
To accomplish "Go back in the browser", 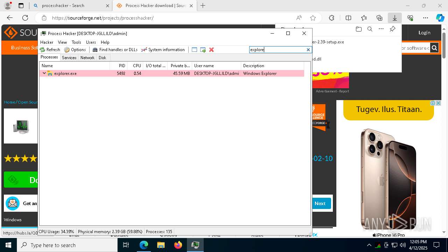I will click(10, 18).
